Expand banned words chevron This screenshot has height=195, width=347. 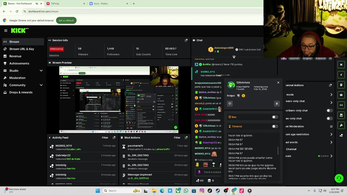[331, 142]
